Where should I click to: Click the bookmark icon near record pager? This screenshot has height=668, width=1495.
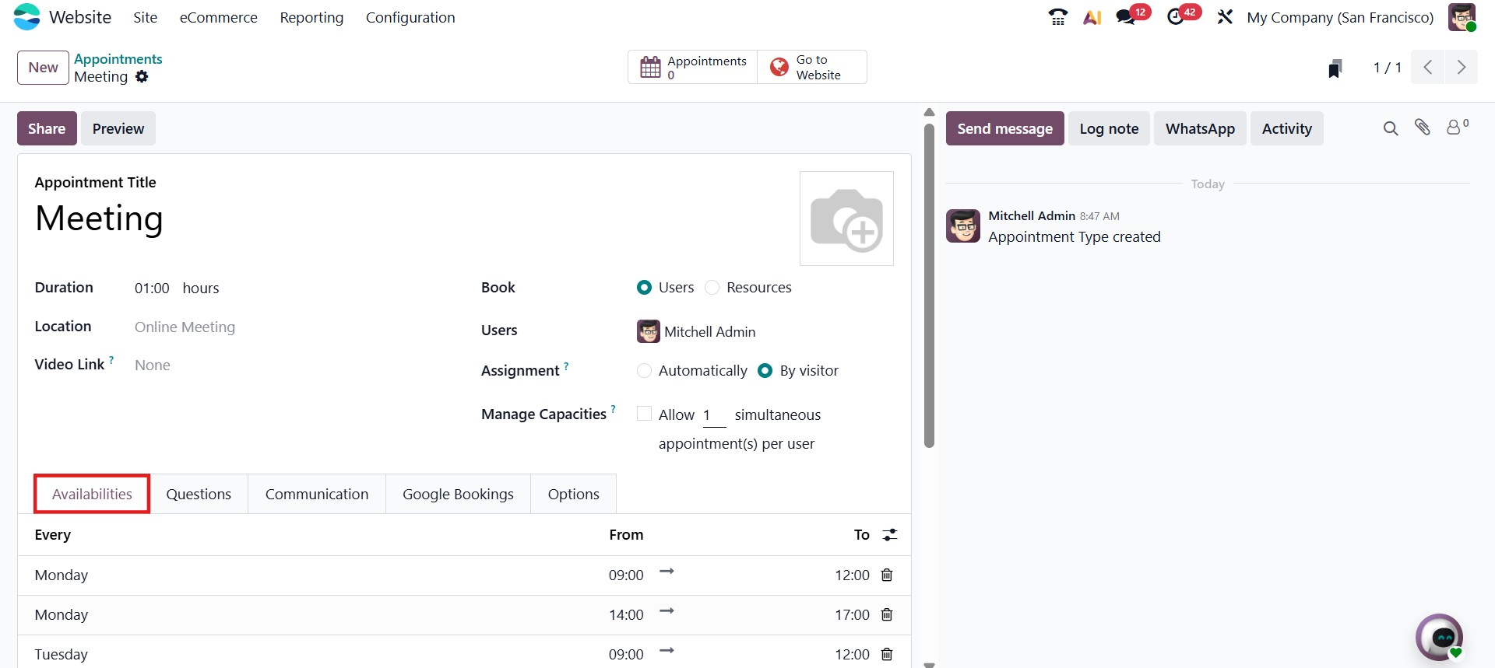[1335, 68]
